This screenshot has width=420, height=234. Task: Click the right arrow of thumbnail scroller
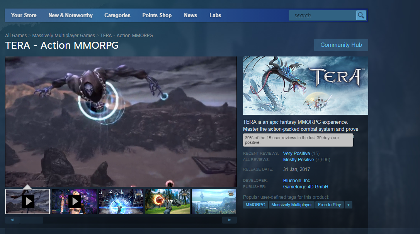pyautogui.click(x=229, y=220)
